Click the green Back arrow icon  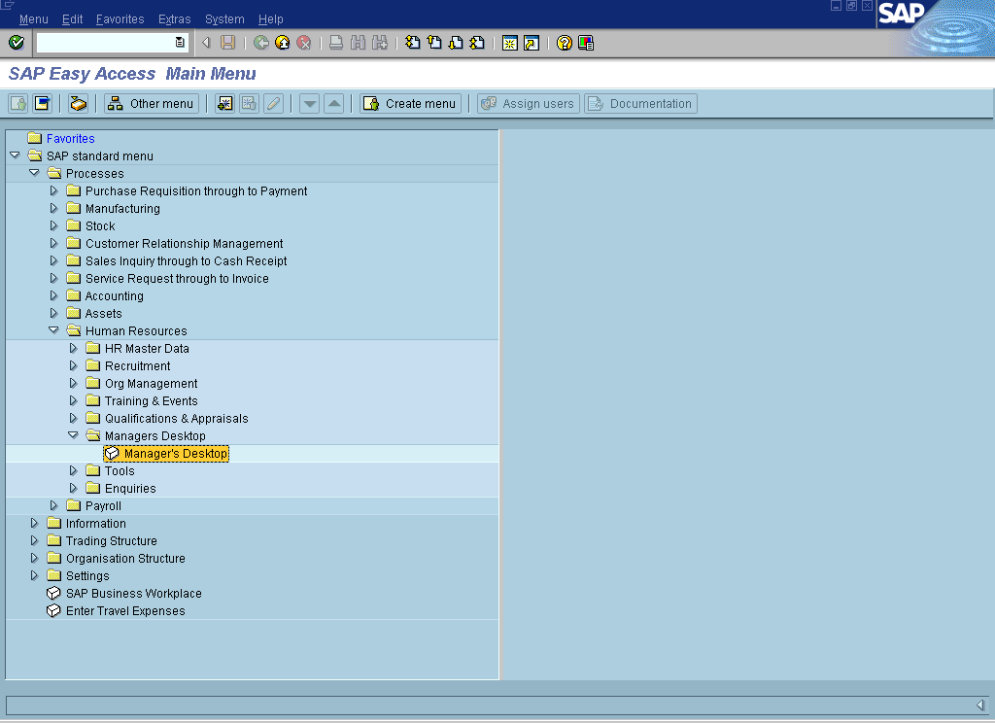coord(260,43)
